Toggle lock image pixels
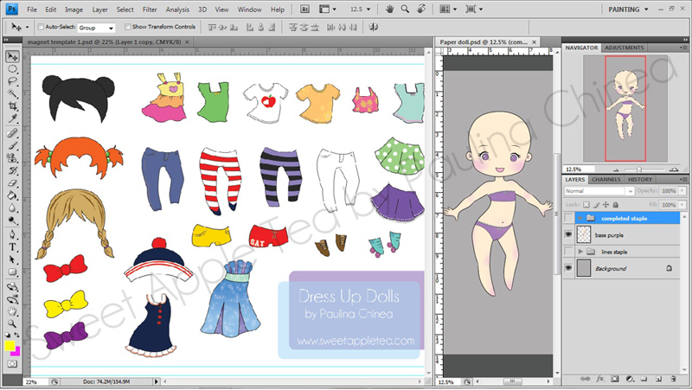 [596, 205]
